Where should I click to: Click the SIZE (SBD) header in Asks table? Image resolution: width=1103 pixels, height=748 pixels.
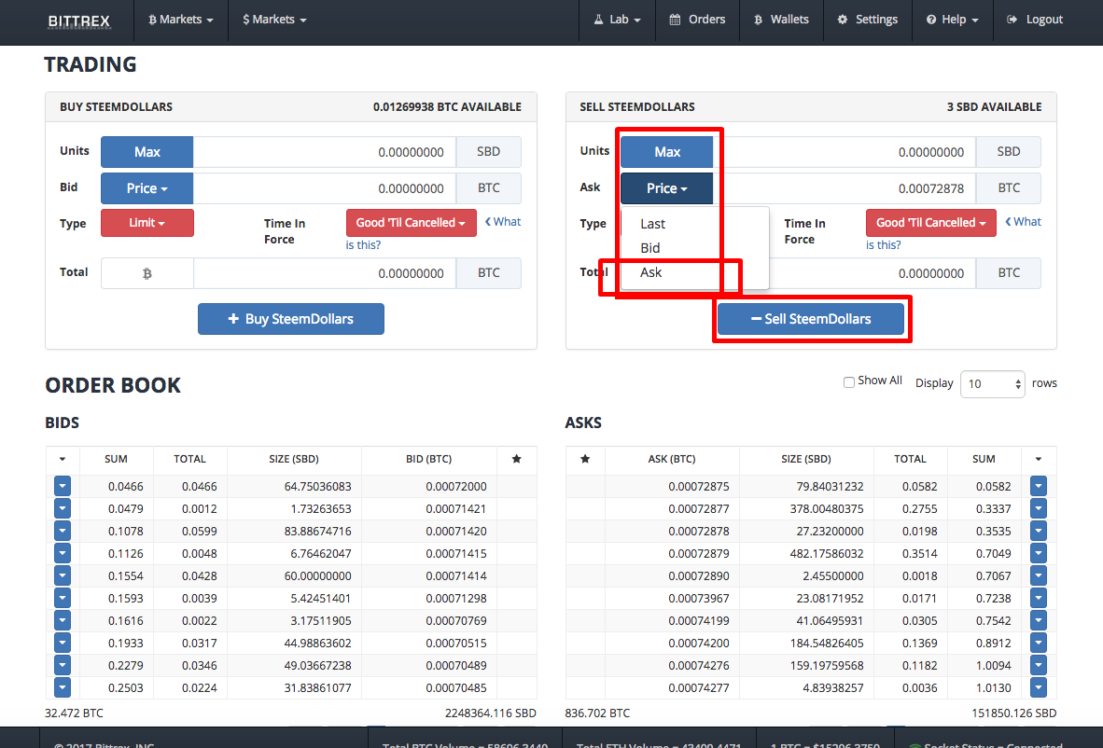coord(806,459)
